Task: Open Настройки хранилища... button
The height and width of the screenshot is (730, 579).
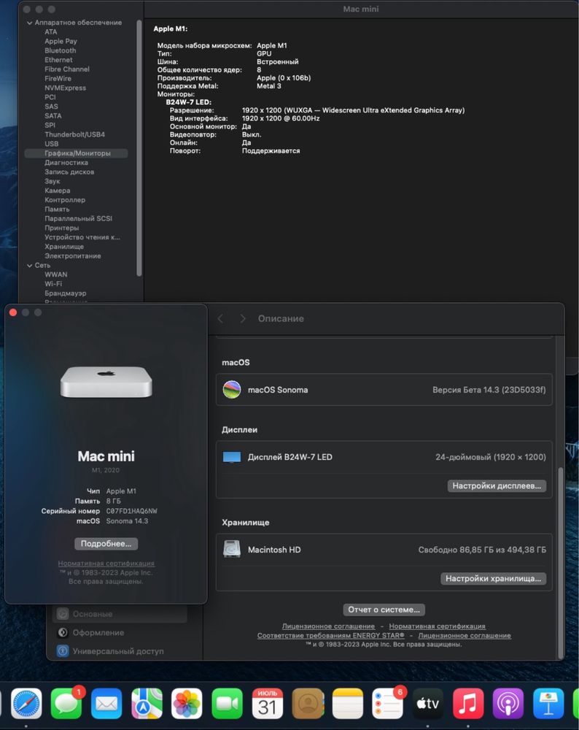Action: click(x=494, y=579)
